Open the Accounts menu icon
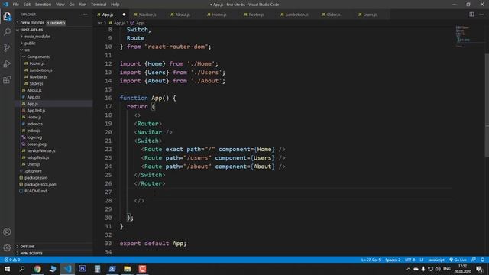The width and height of the screenshot is (489, 275). (7, 232)
